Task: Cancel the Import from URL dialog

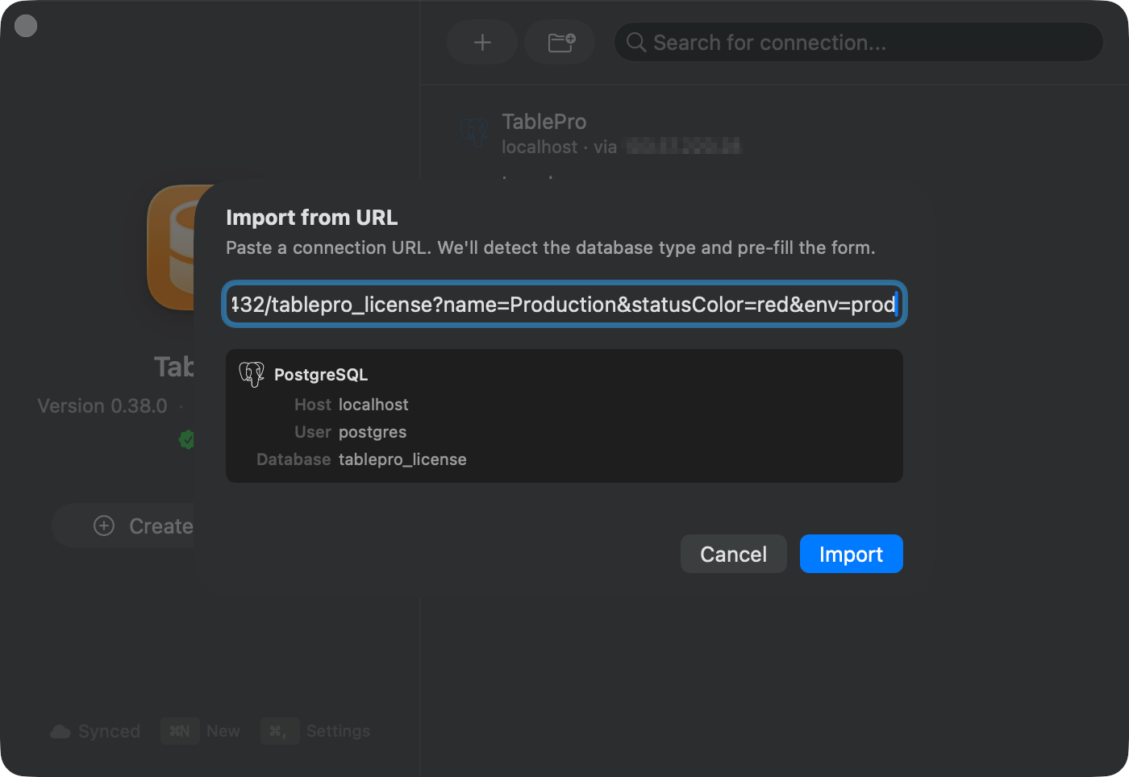Action: pos(733,554)
